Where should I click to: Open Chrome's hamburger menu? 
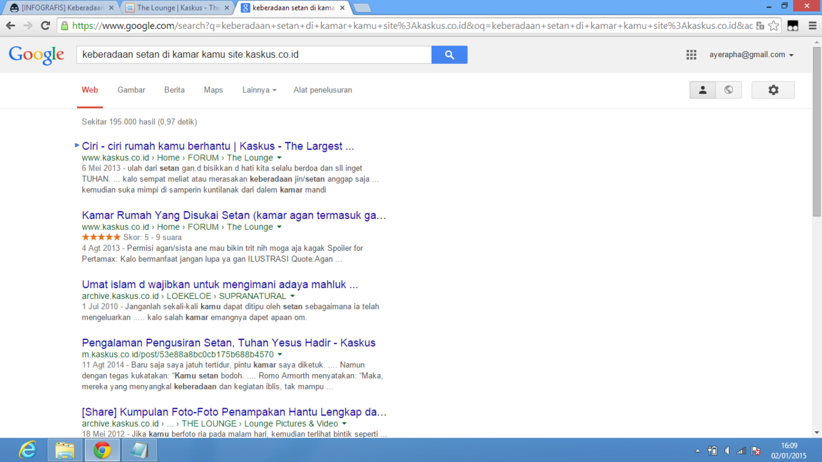coord(812,26)
